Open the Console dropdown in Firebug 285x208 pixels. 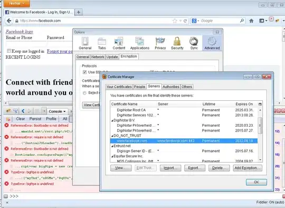click(x=57, y=111)
